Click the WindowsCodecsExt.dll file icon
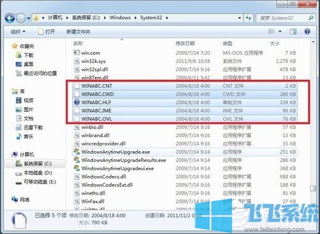The width and height of the screenshot is (320, 234). pyautogui.click(x=76, y=185)
